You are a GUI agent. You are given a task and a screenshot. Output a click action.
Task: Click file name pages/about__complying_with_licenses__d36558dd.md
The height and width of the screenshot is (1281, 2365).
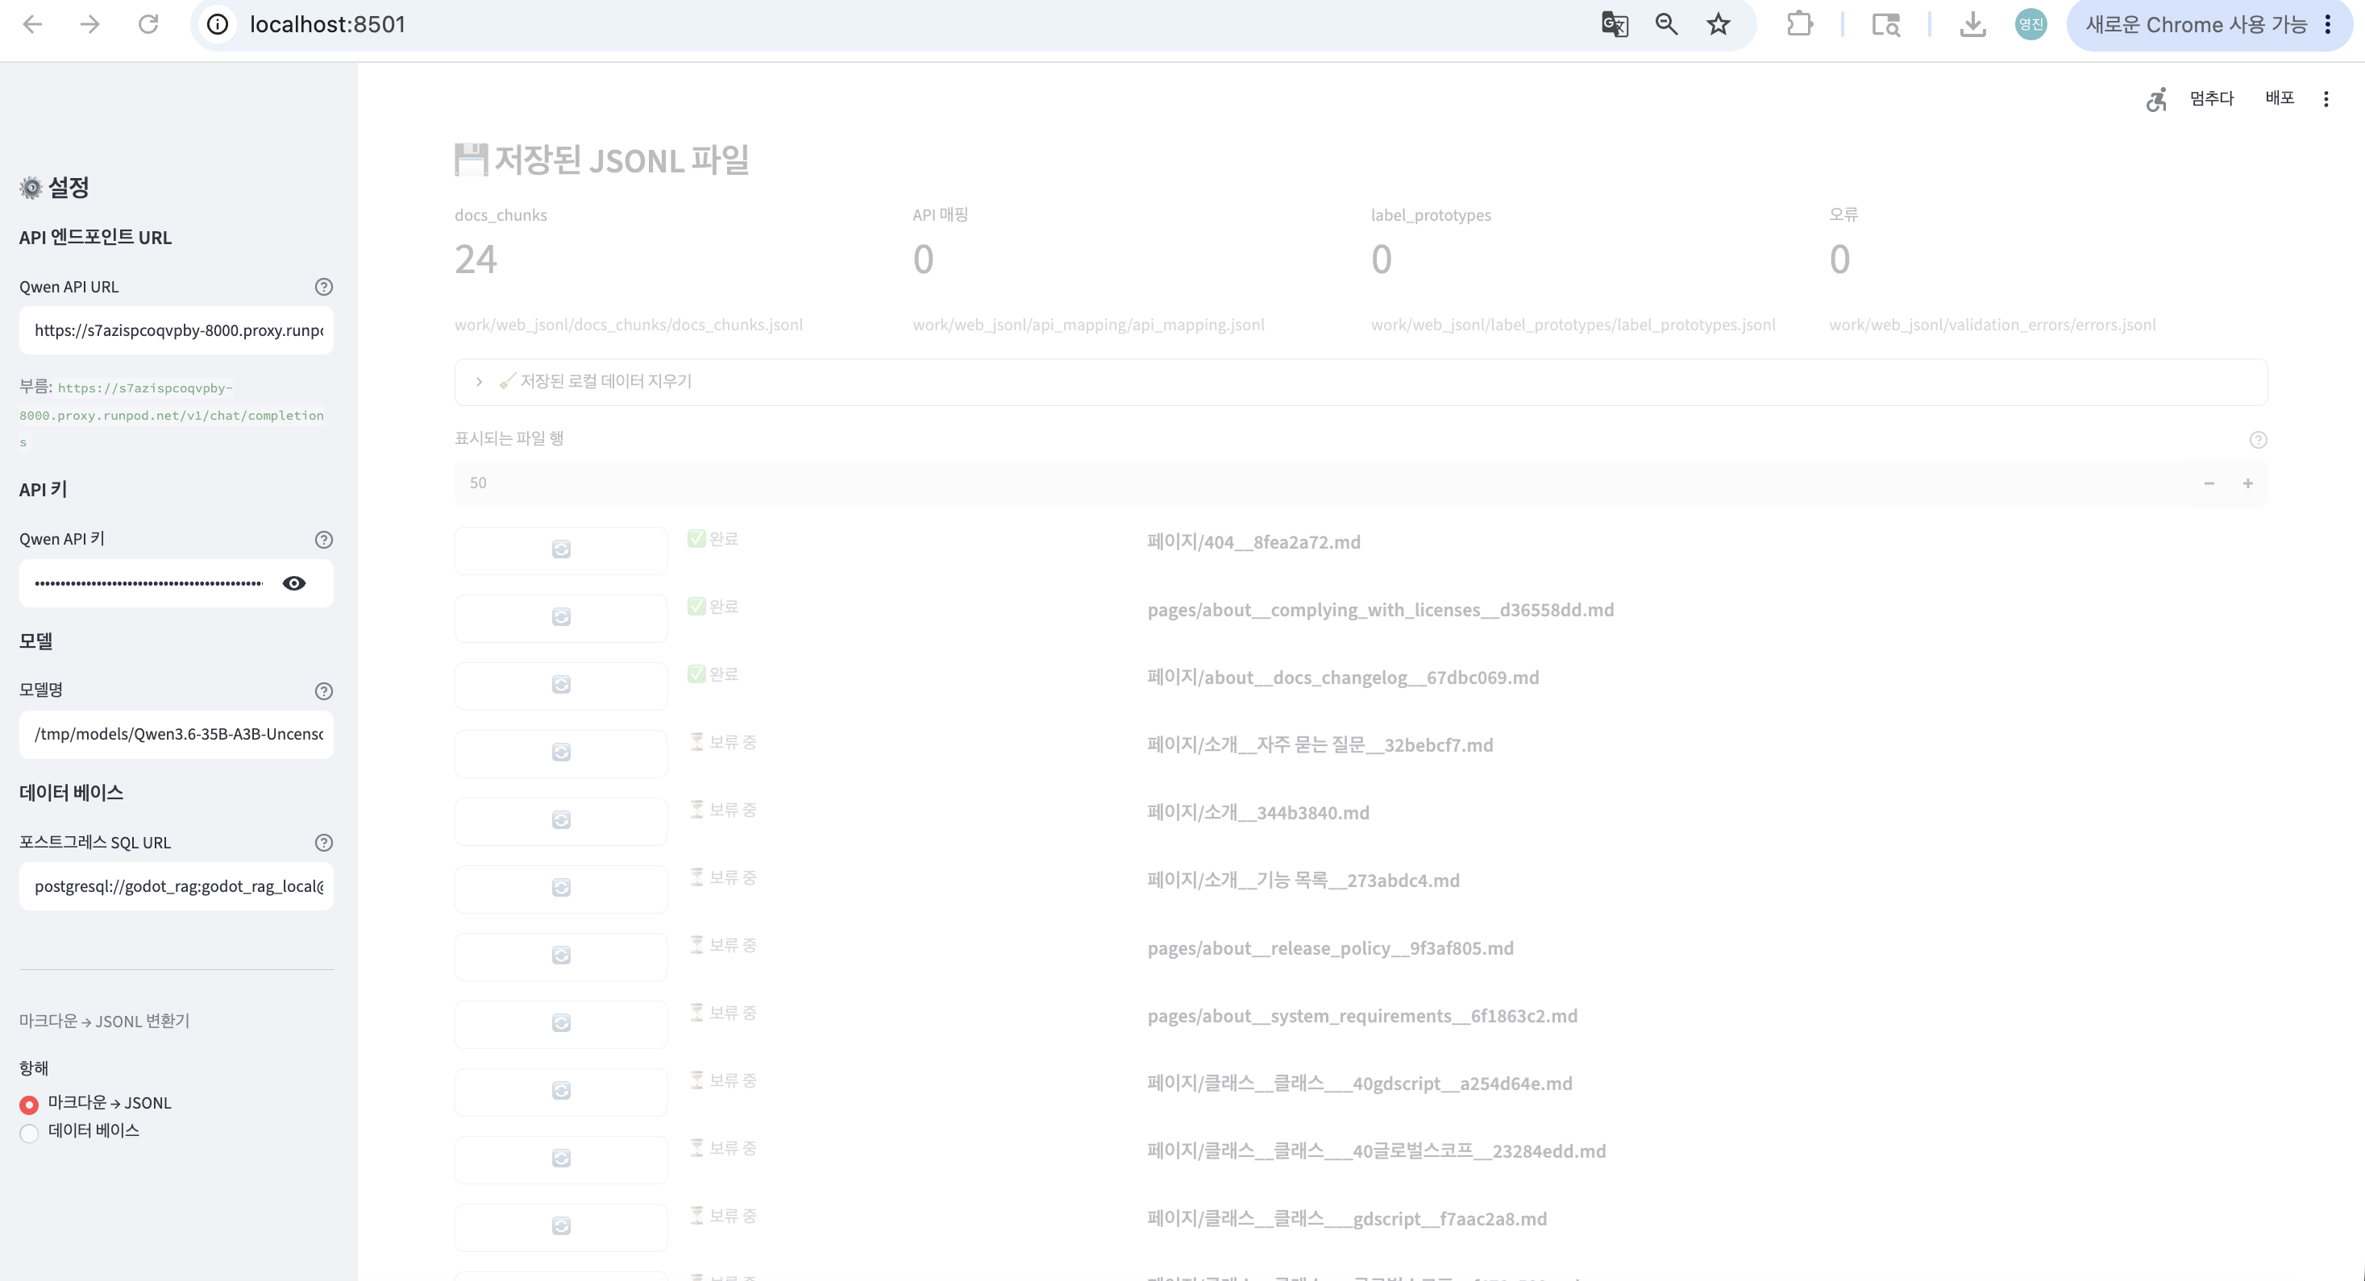[1380, 610]
